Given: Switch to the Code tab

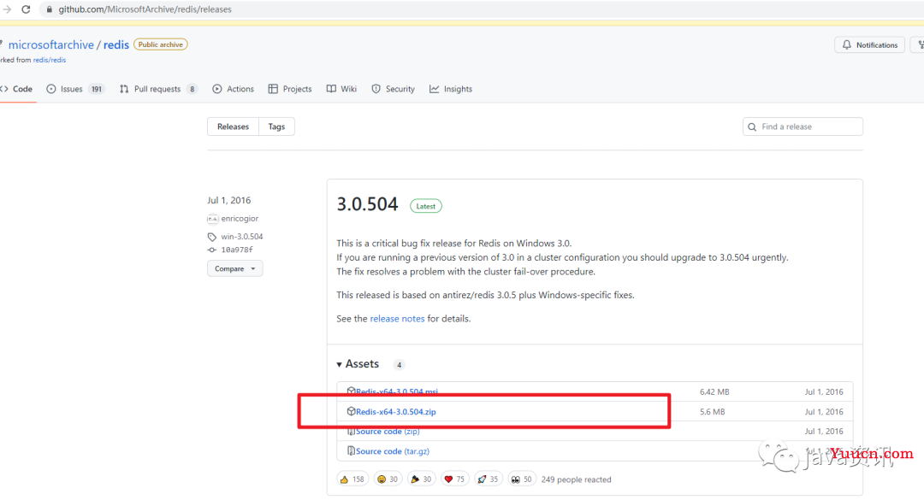Looking at the screenshot, I should point(16,89).
